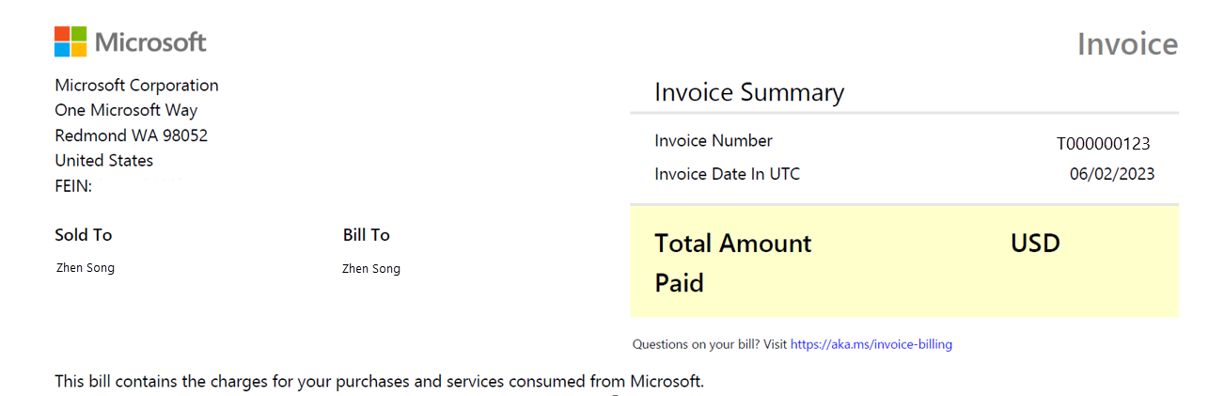This screenshot has height=396, width=1224.
Task: Select the invoice date 06/02/2023
Action: [1112, 174]
